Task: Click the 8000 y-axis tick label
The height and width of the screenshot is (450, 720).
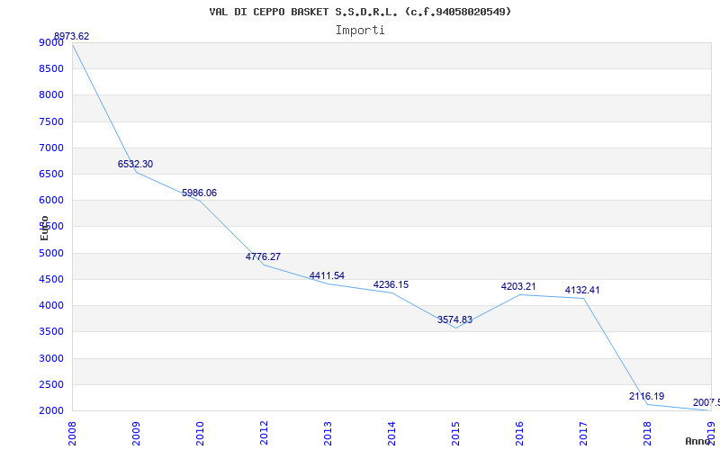Action: point(51,95)
